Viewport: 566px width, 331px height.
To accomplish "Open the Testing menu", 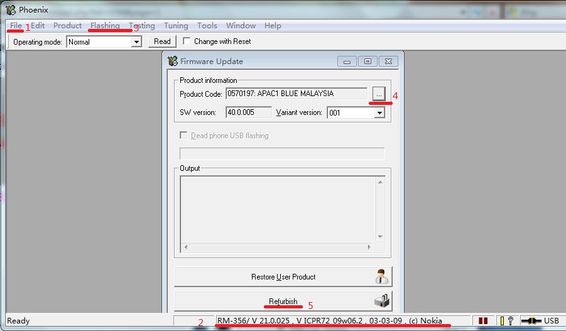I will pos(142,26).
